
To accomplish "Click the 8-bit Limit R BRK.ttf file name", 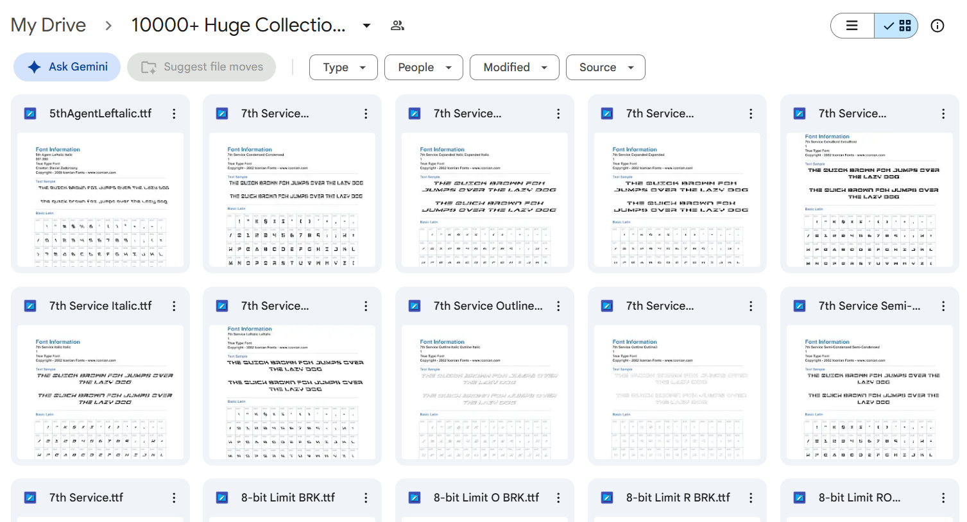I will point(678,498).
